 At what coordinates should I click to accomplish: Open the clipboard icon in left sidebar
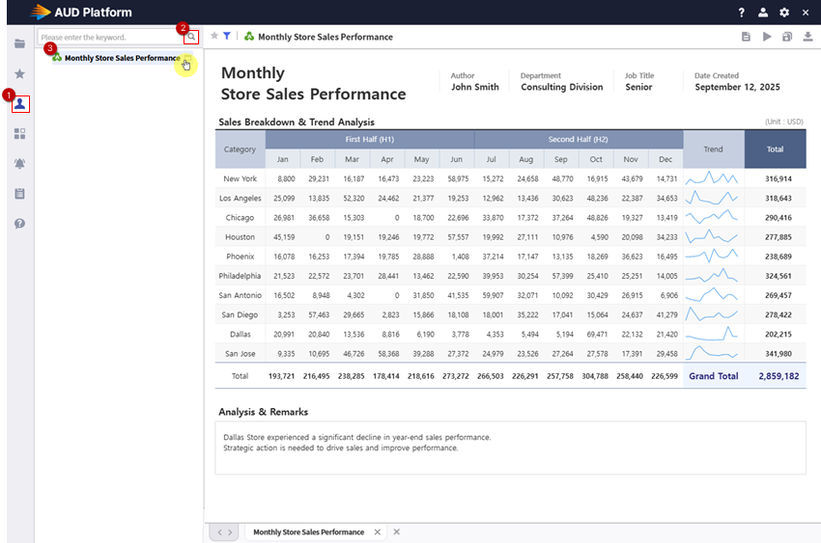(x=19, y=194)
